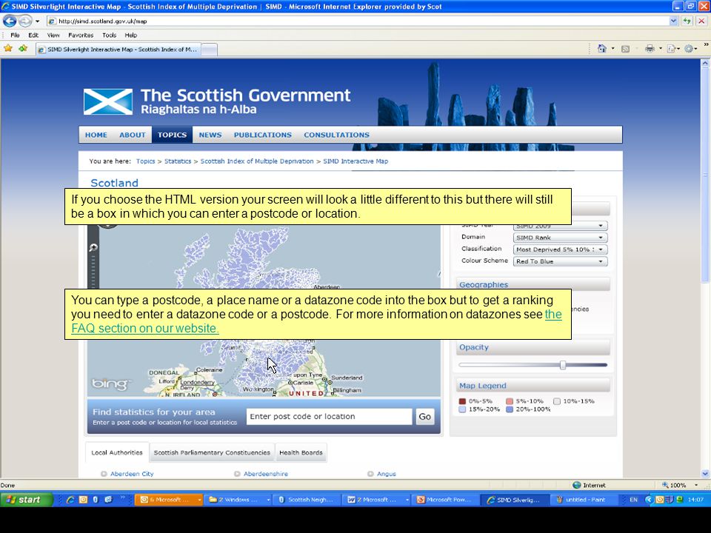Switch to Microsoft PowerPoint taskbar item
Screen dimensions: 711x533
click(x=446, y=500)
